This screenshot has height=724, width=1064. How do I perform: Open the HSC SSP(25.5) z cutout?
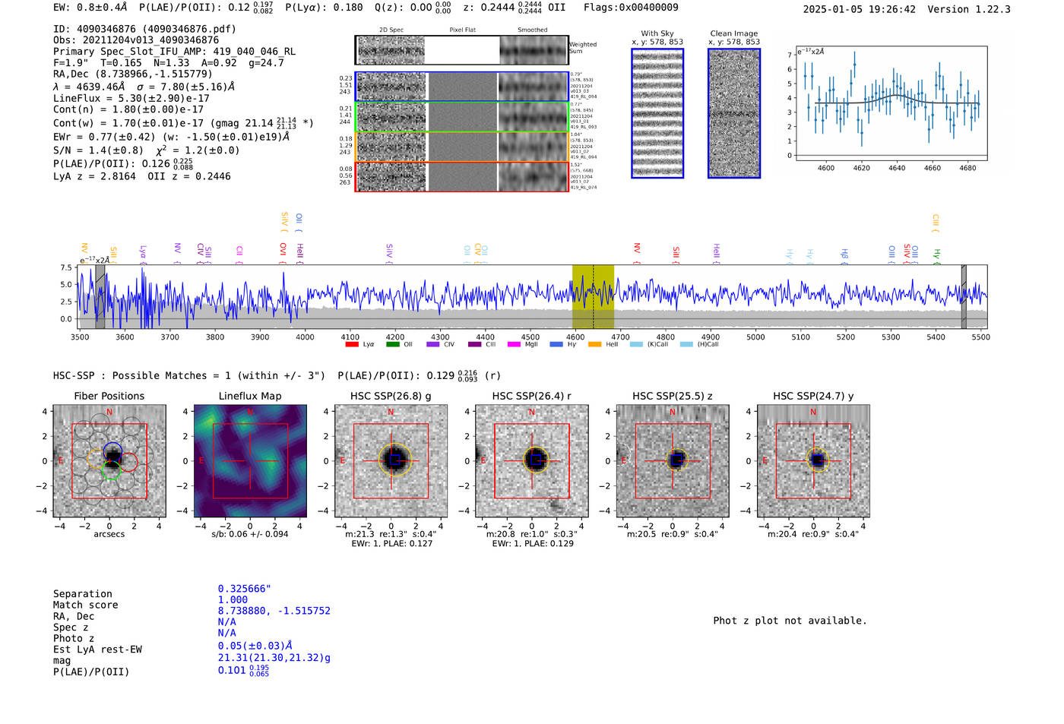pos(673,461)
